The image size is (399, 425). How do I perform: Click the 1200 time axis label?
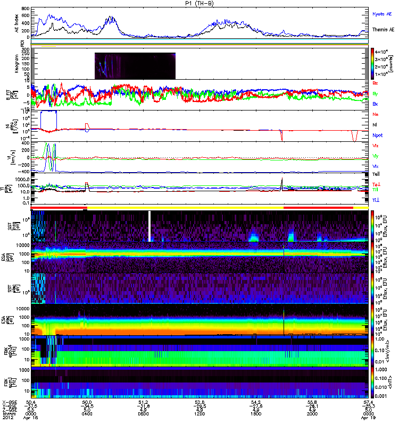click(x=199, y=414)
